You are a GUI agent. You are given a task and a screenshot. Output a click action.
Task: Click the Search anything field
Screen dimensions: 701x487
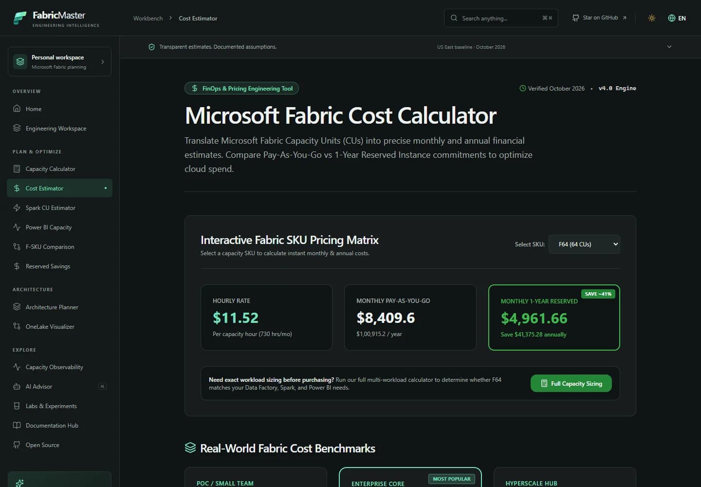click(501, 18)
